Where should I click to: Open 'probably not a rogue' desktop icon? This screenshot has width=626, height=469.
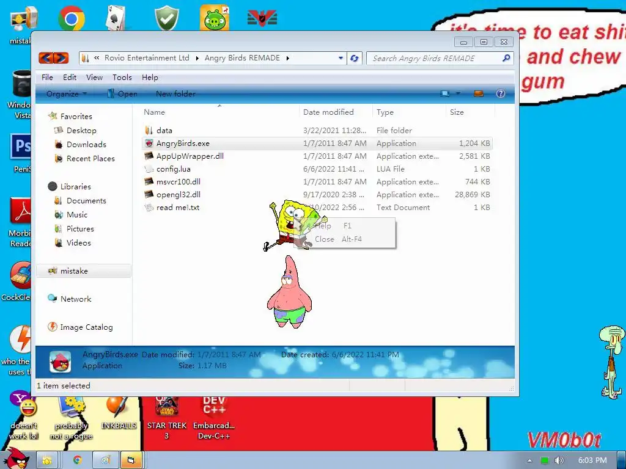[71, 419]
